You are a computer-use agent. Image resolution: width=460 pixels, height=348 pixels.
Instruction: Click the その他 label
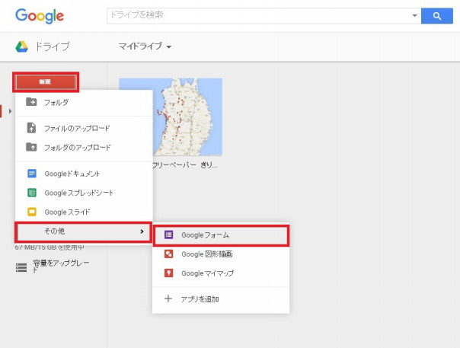[x=55, y=231]
